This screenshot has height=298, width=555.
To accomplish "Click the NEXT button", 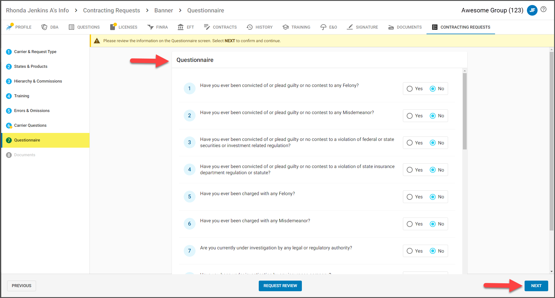I will 536,286.
